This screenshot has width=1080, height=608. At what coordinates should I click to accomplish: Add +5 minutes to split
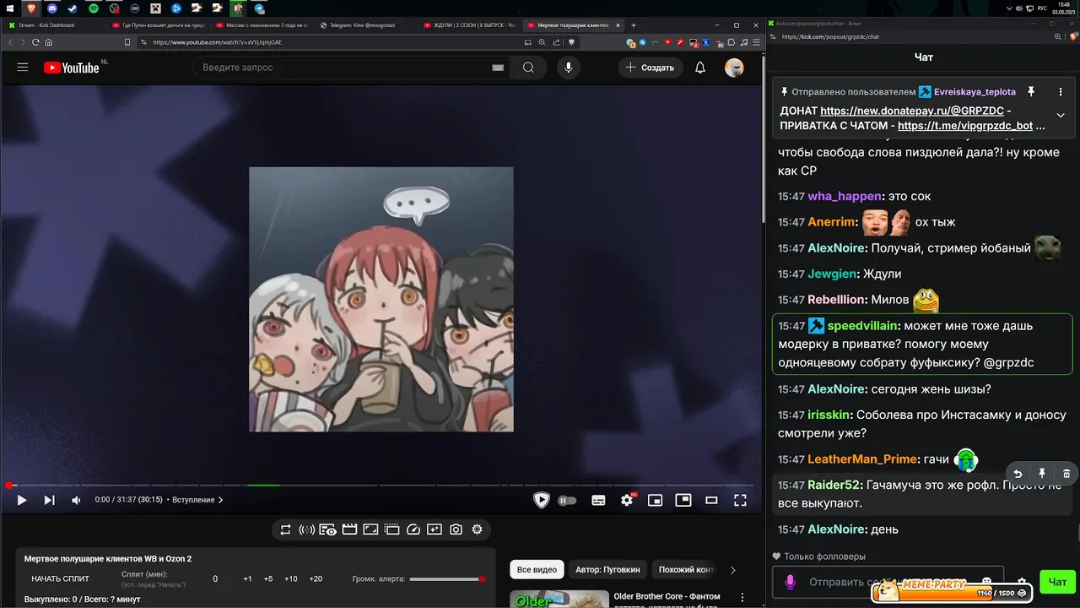268,579
